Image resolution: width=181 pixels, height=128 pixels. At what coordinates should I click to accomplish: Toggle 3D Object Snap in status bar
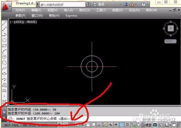click(x=93, y=125)
